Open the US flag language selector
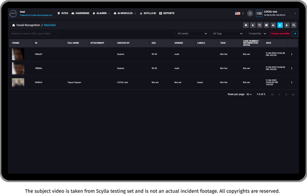 pyautogui.click(x=239, y=13)
